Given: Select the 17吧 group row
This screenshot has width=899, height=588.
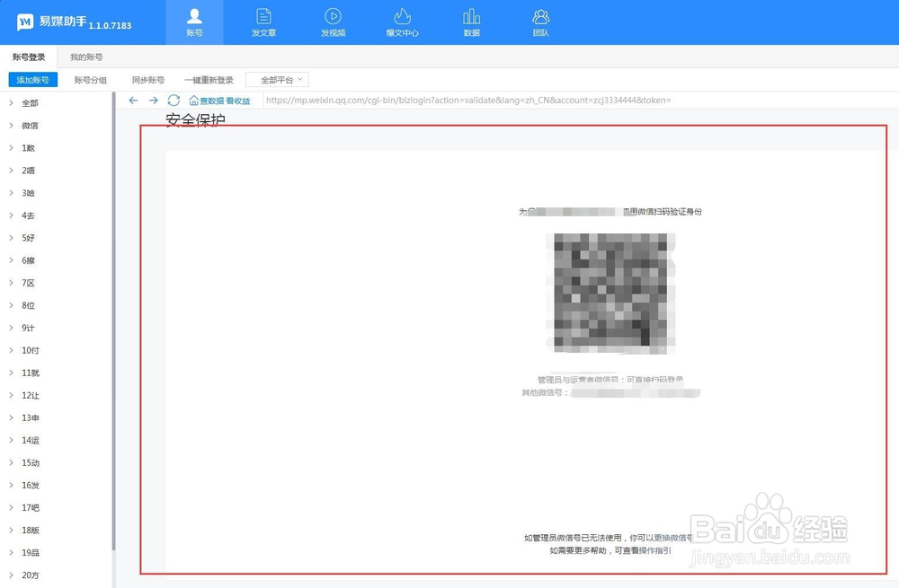Looking at the screenshot, I should 56,507.
